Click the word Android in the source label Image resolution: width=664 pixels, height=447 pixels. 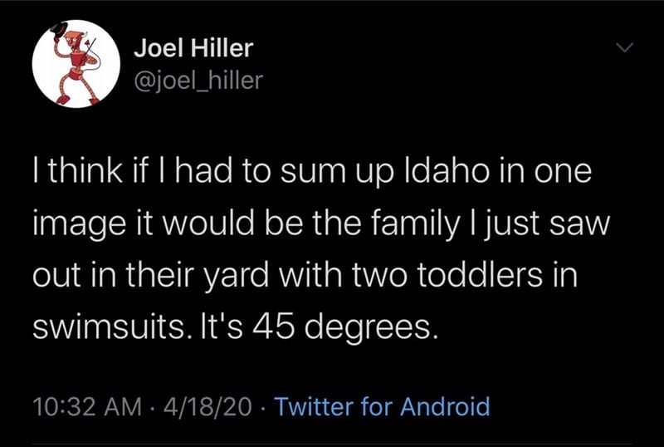445,406
